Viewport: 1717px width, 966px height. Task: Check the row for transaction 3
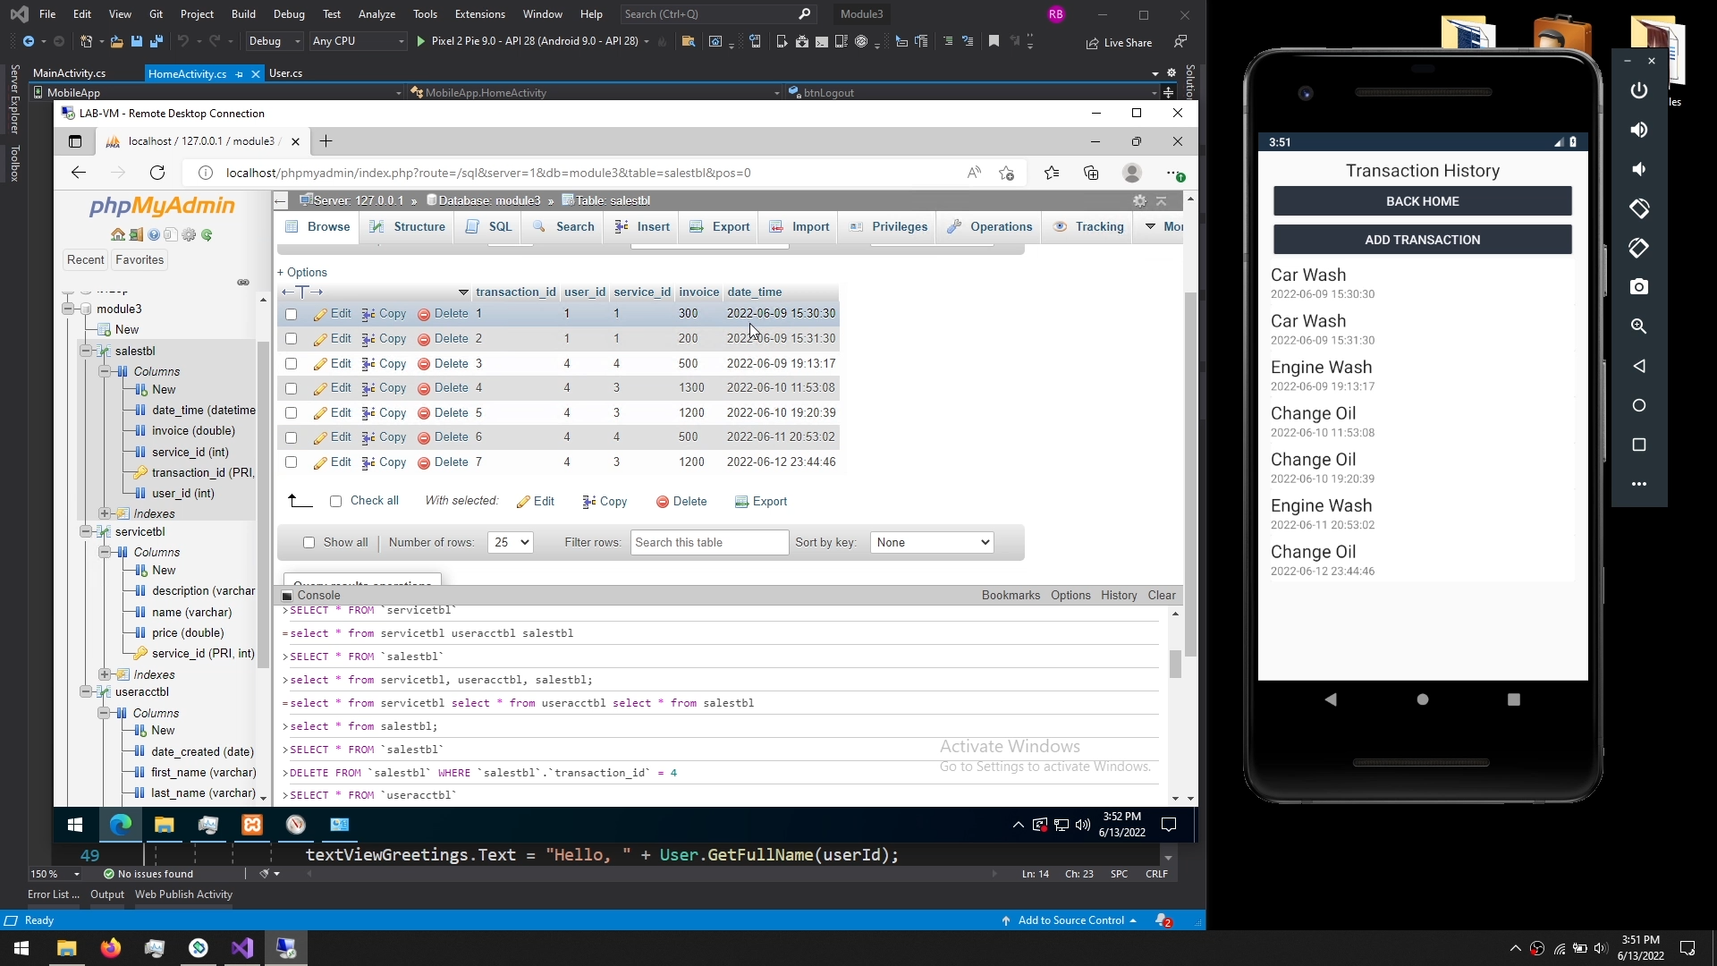pos(291,364)
